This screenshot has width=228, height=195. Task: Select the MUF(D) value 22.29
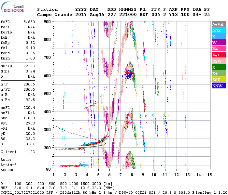pos(28,66)
